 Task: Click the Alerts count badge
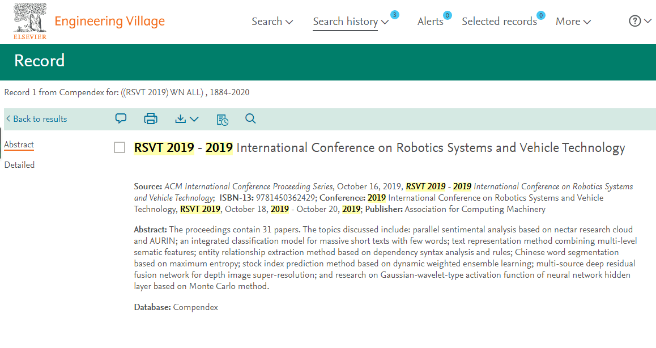point(447,15)
